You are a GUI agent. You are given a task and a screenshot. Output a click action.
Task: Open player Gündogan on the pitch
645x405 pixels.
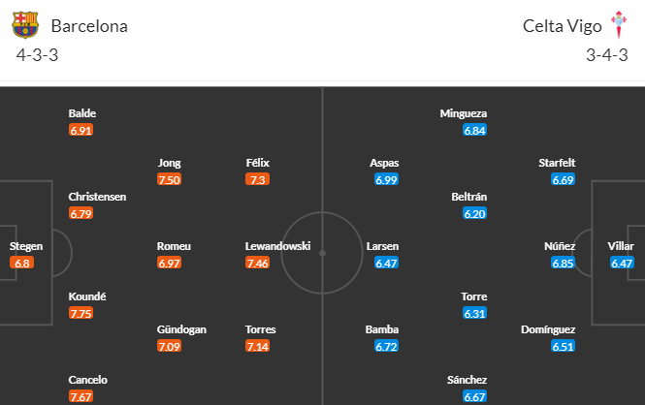pyautogui.click(x=181, y=329)
